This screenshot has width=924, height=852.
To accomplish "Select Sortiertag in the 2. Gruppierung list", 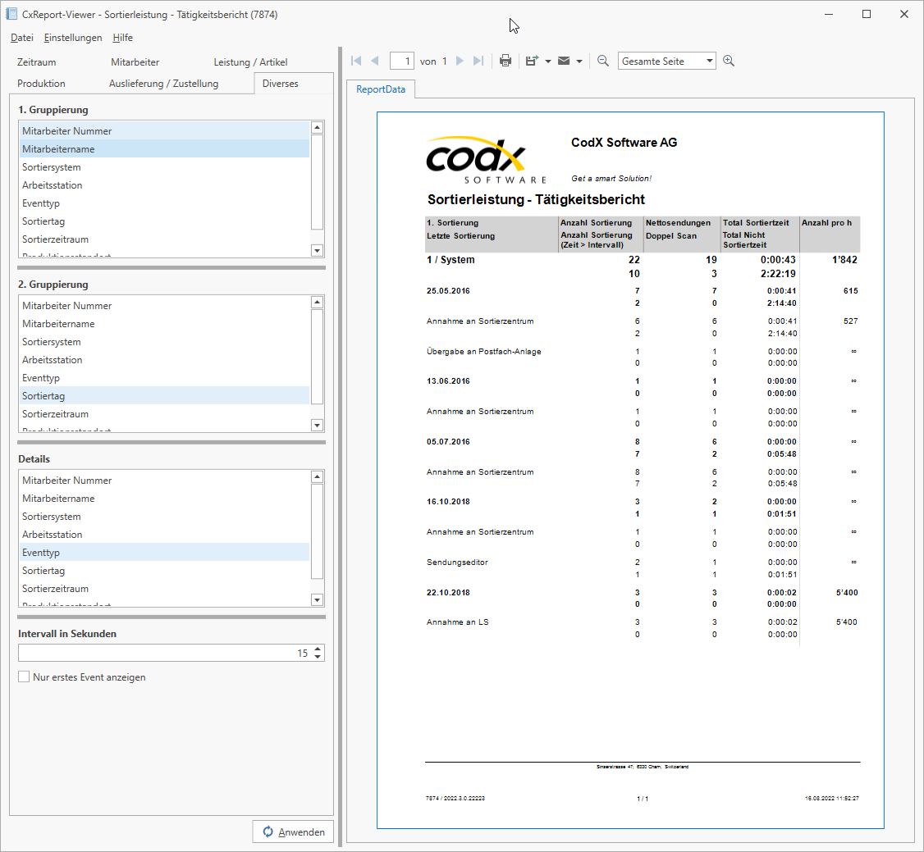I will (x=164, y=396).
